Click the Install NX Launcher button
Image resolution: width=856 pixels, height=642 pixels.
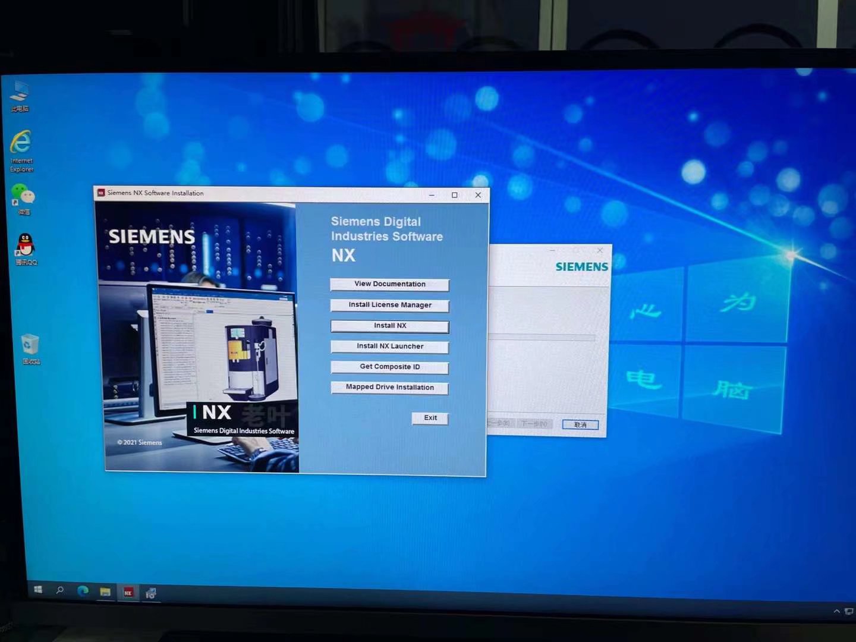(389, 347)
